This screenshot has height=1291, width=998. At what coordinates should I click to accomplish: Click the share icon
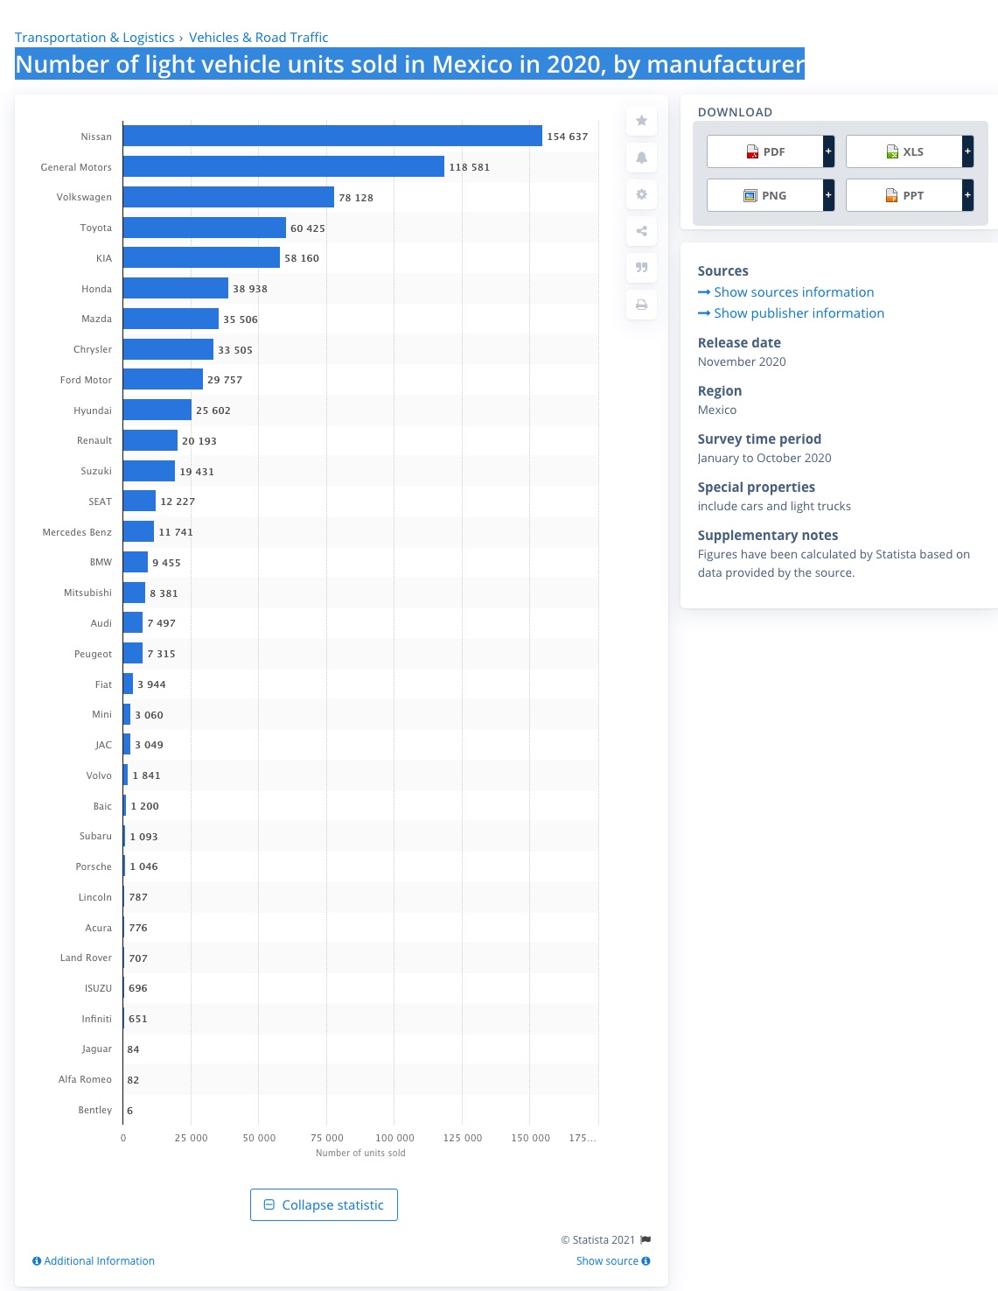click(x=641, y=231)
